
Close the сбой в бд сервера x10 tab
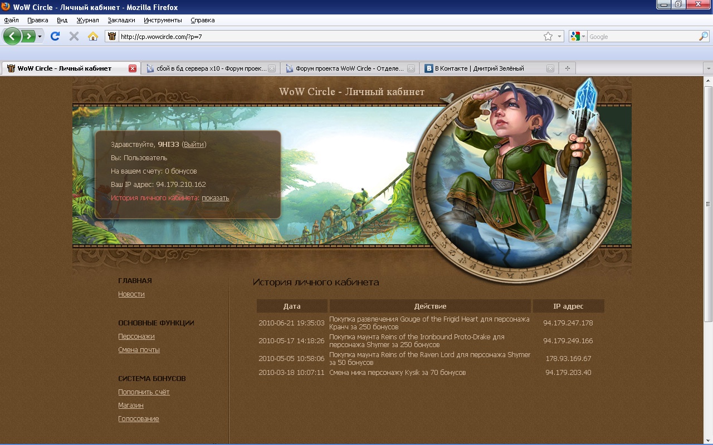coord(272,68)
